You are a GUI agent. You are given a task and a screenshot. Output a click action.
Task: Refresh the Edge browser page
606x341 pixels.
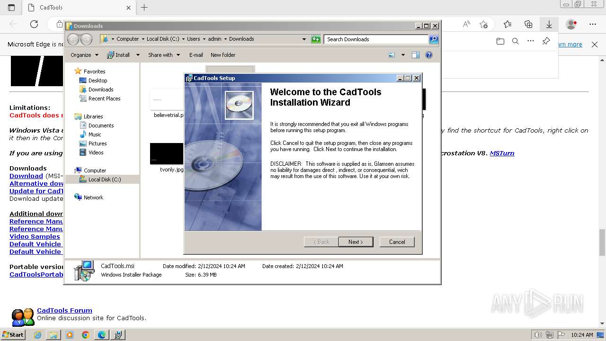point(34,24)
